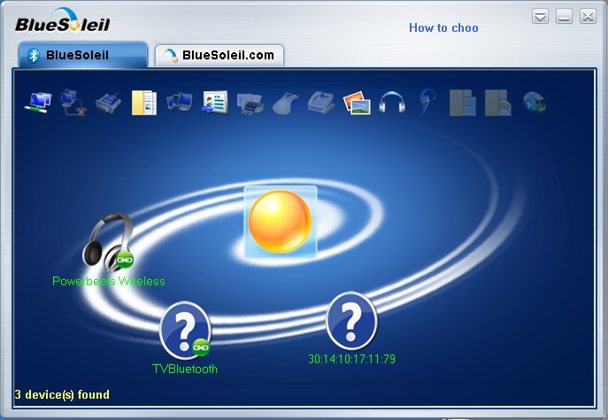Select the Serial Port service icon

pos(108,103)
